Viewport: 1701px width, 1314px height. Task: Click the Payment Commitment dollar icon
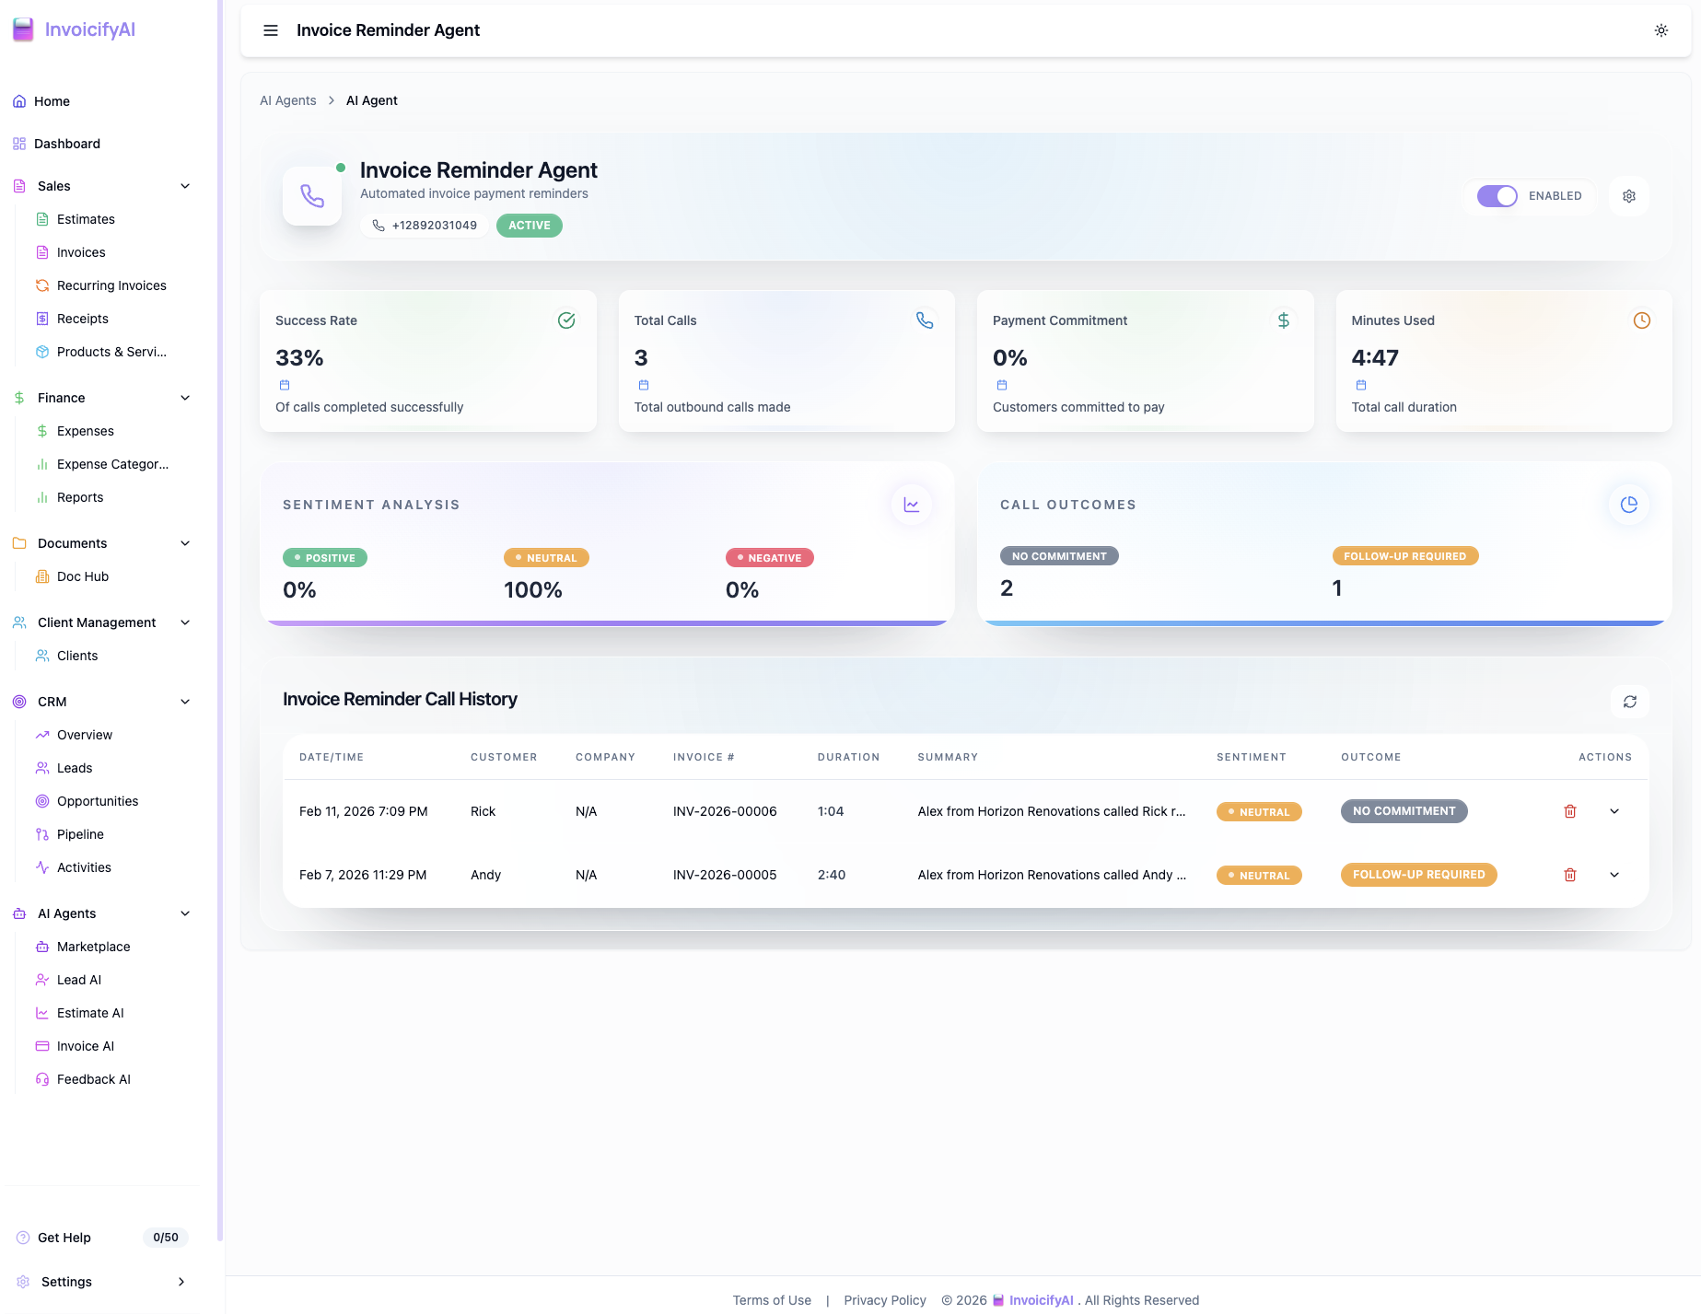point(1284,320)
